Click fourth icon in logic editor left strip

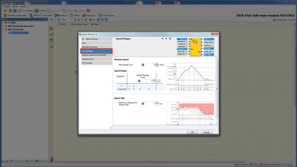(52, 46)
